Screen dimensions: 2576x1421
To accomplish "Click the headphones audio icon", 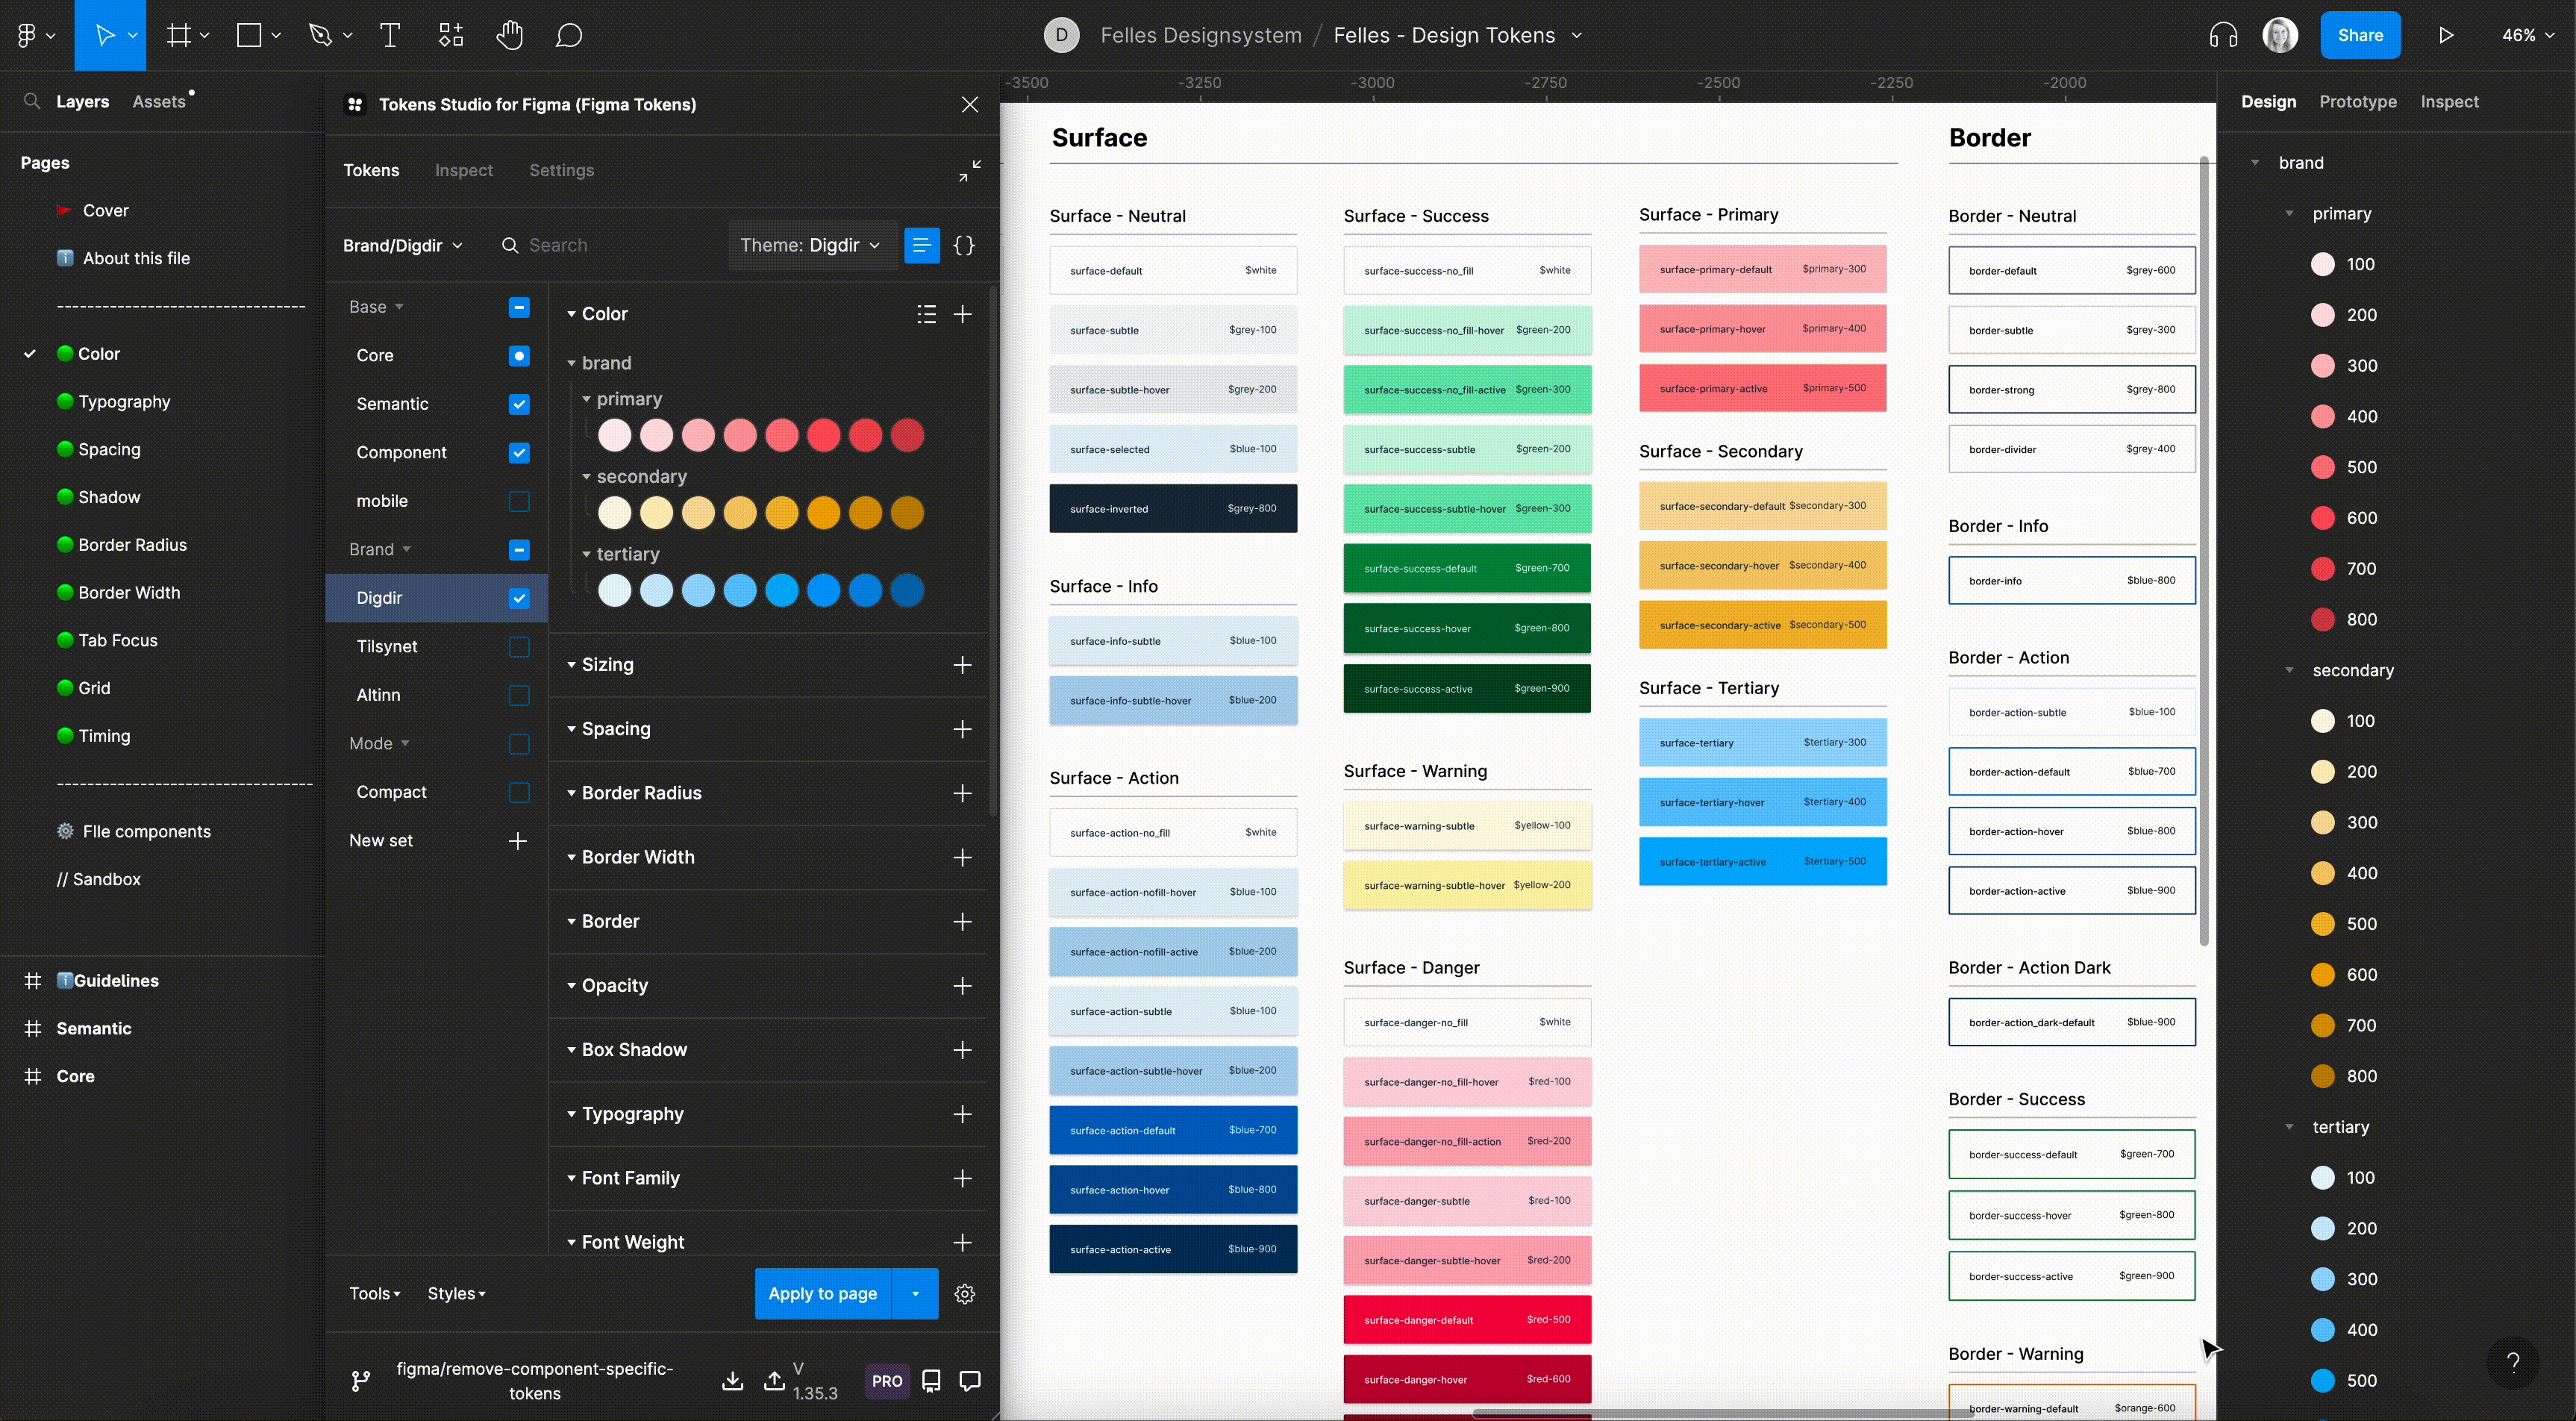I will click(2222, 36).
